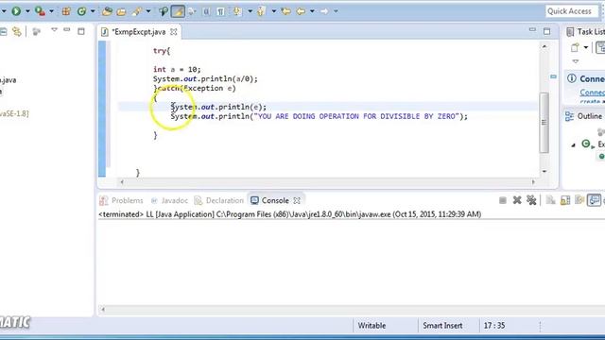Click Clear Console icon
605x340 pixels.
click(550, 200)
